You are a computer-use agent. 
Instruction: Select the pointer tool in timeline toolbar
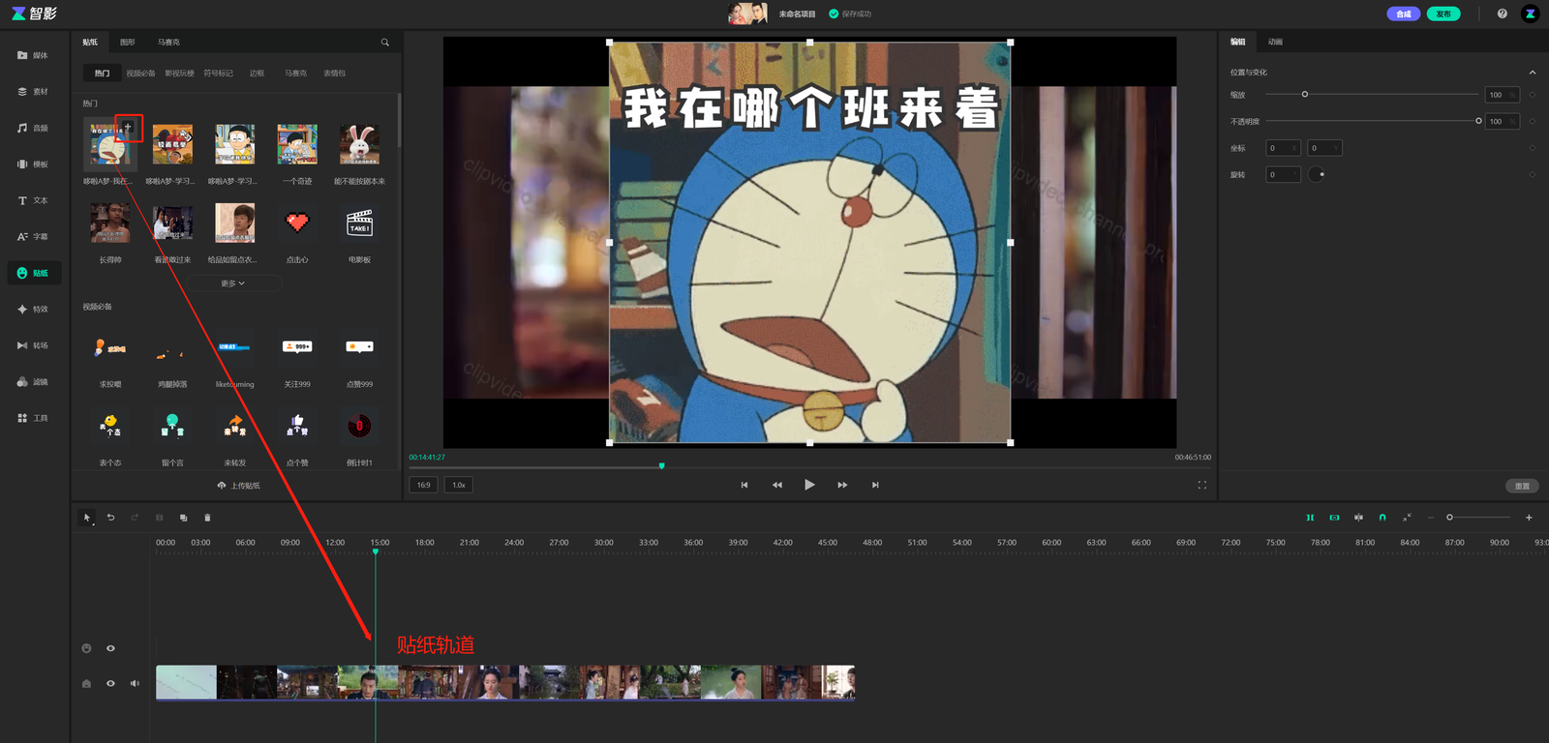[87, 518]
